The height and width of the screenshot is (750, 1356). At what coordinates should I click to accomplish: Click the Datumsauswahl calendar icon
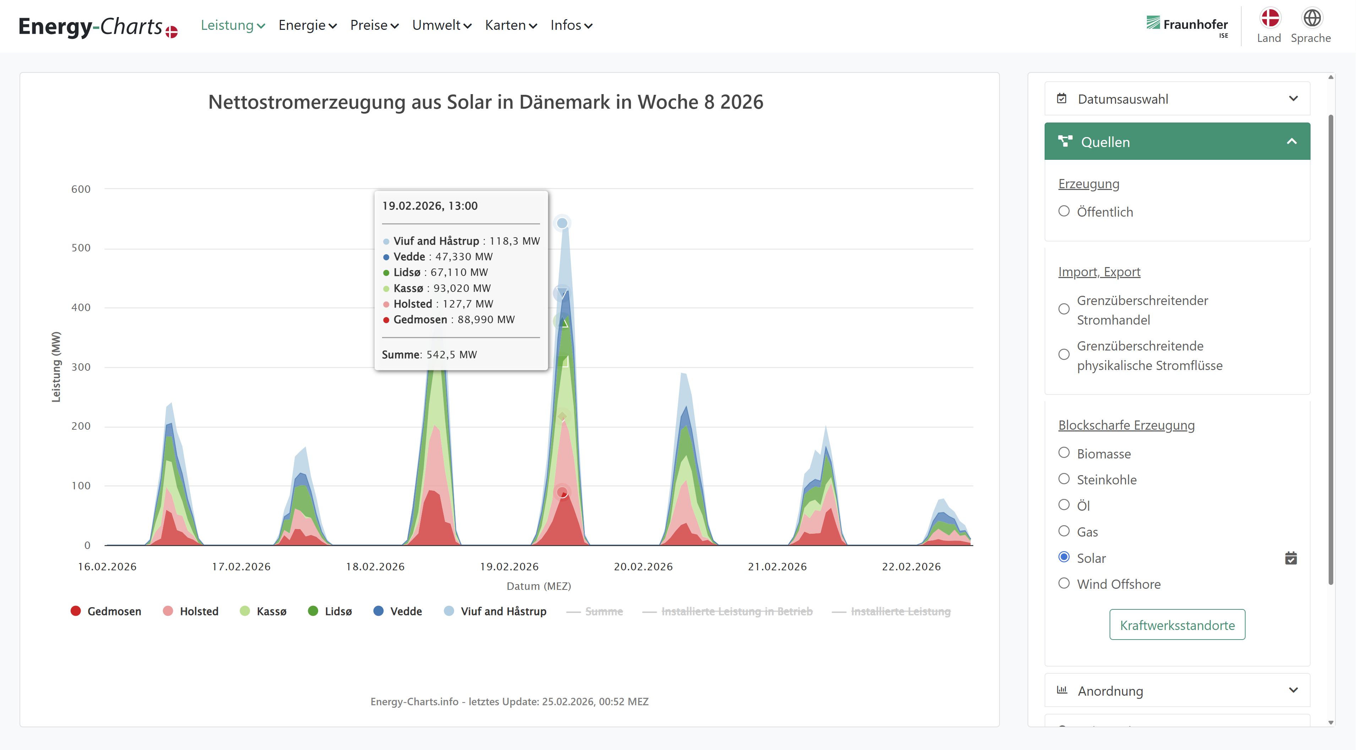1062,98
